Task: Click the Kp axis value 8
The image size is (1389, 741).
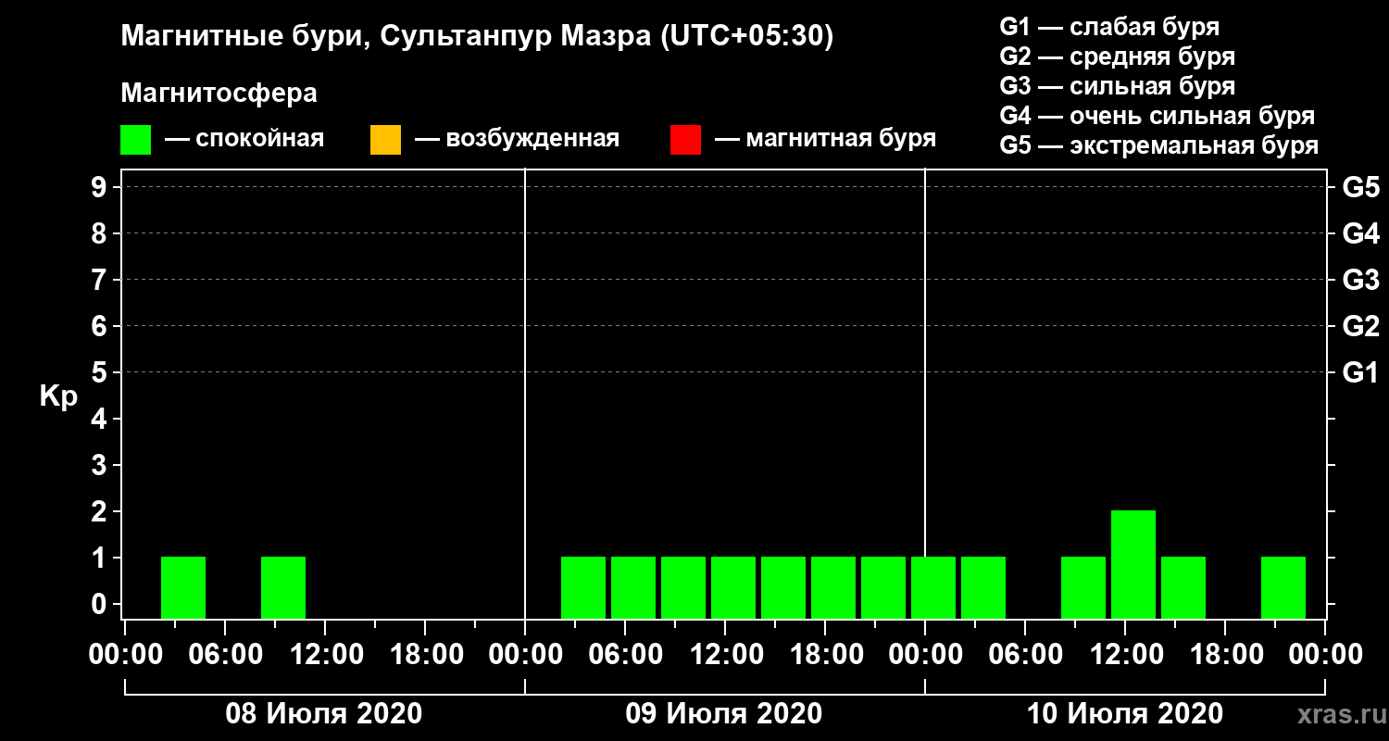Action: click(x=101, y=234)
